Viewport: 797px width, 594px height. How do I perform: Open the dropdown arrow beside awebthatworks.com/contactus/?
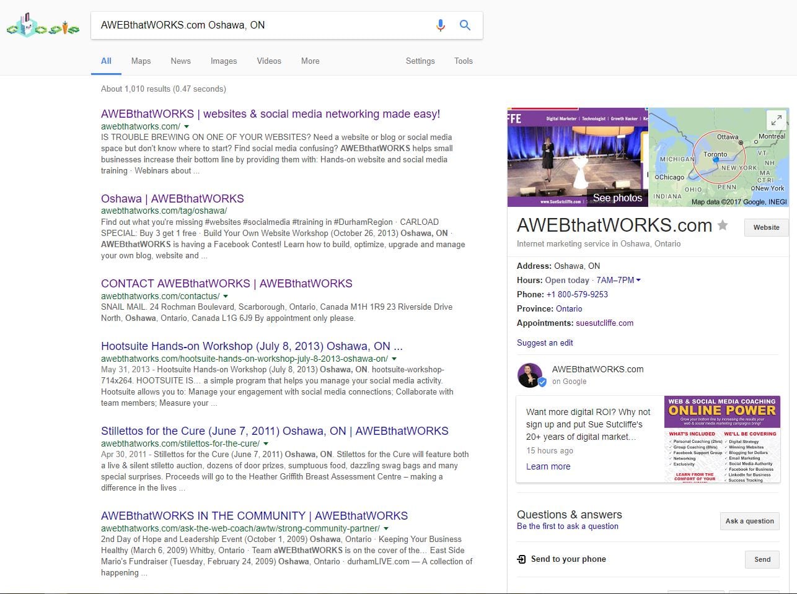pyautogui.click(x=226, y=296)
